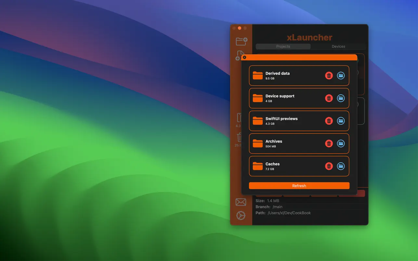Viewport: 418px width, 261px height.
Task: Open Device support in Finder via blue icon
Action: pyautogui.click(x=341, y=98)
